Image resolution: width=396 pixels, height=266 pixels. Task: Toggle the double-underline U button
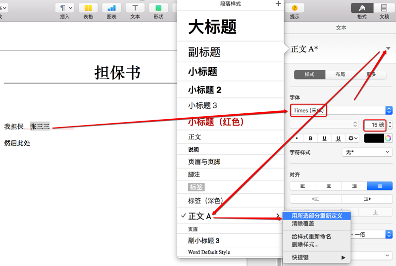pyautogui.click(x=338, y=138)
